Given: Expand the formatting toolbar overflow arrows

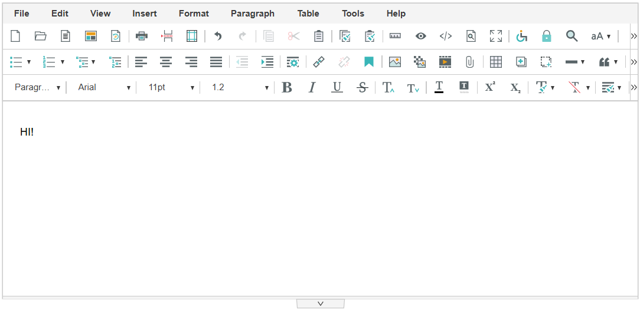Looking at the screenshot, I should [634, 87].
